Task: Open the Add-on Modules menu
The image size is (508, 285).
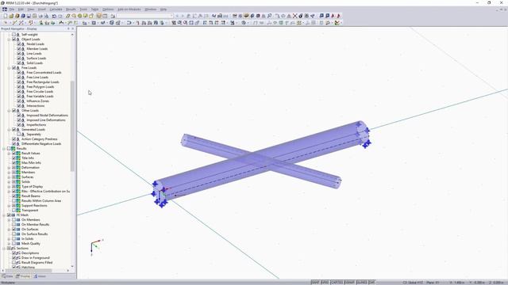Action: click(129, 9)
